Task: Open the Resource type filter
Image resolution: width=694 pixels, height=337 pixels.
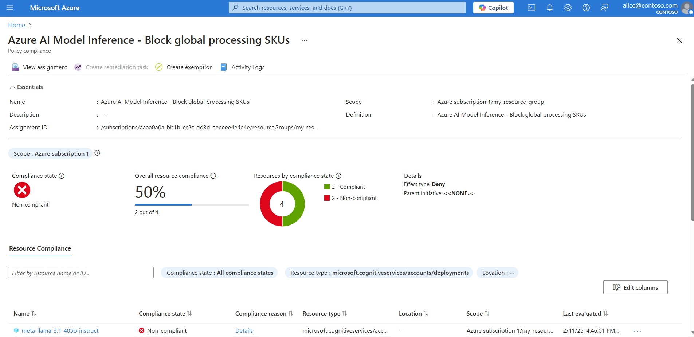Action: click(379, 273)
